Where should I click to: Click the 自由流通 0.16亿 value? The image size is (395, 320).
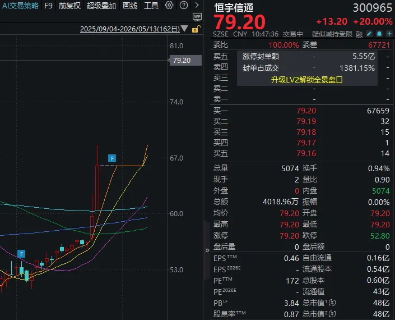coord(378,258)
